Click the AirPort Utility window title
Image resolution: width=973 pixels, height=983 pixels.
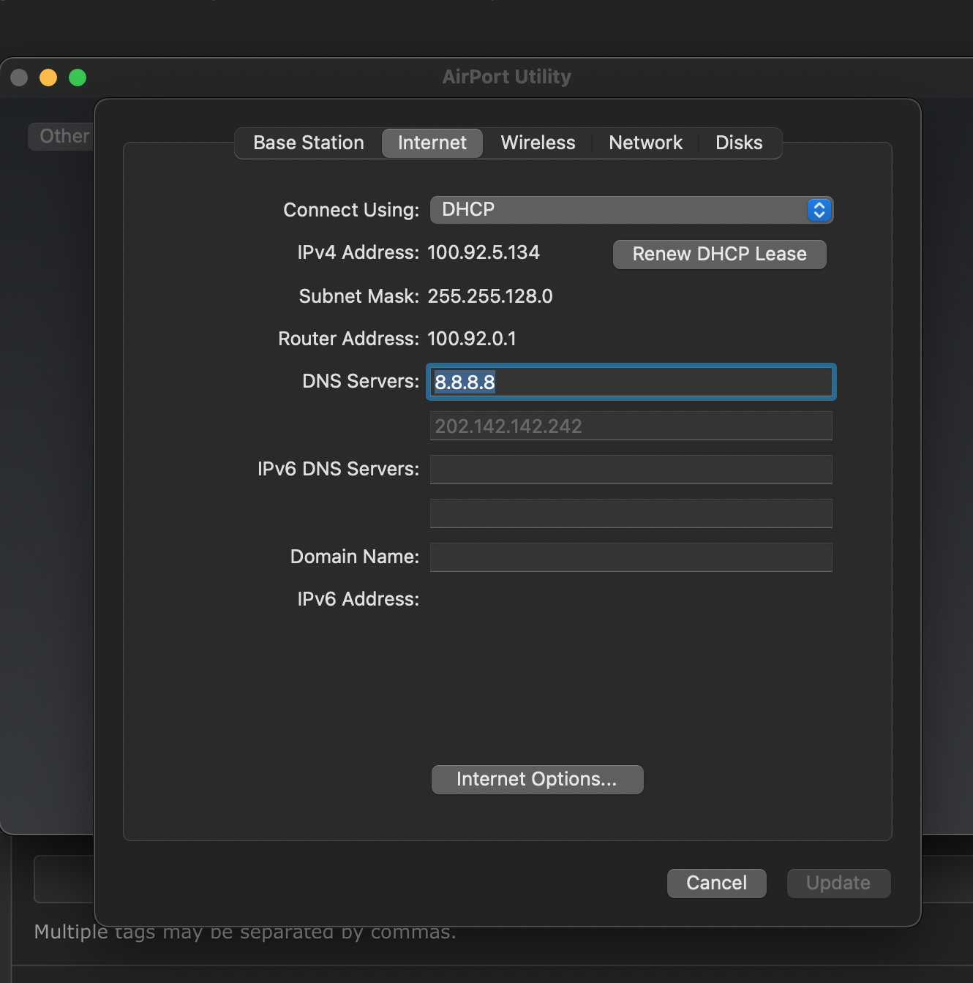(x=507, y=77)
